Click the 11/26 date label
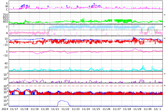The image size is (167, 111). point(106,109)
